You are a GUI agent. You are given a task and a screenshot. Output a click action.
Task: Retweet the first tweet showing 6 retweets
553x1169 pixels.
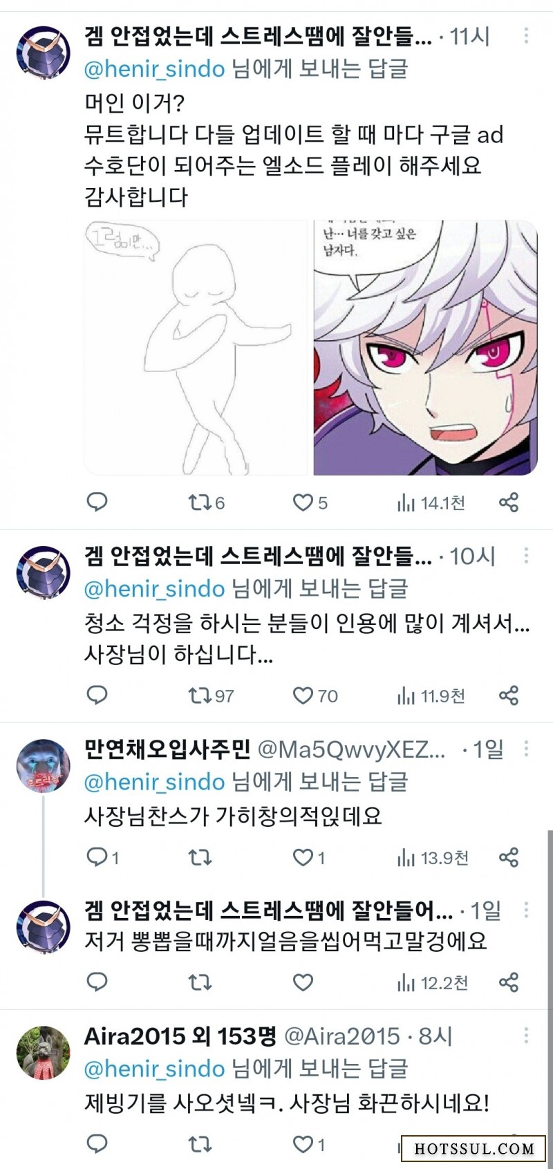coord(206,503)
